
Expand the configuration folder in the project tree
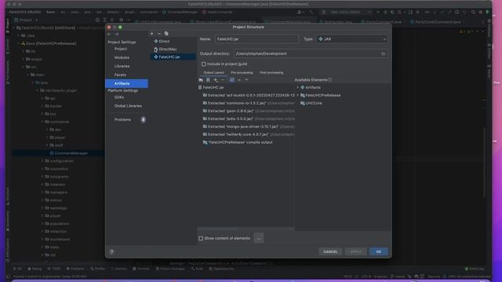[42, 161]
